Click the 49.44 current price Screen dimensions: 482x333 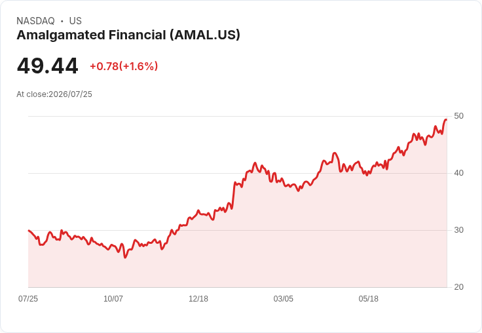click(x=48, y=66)
